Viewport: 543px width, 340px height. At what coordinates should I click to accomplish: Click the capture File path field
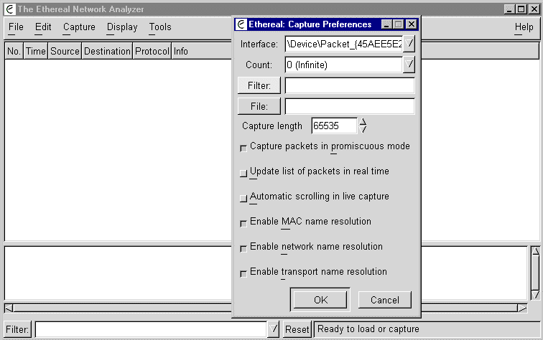pyautogui.click(x=350, y=106)
